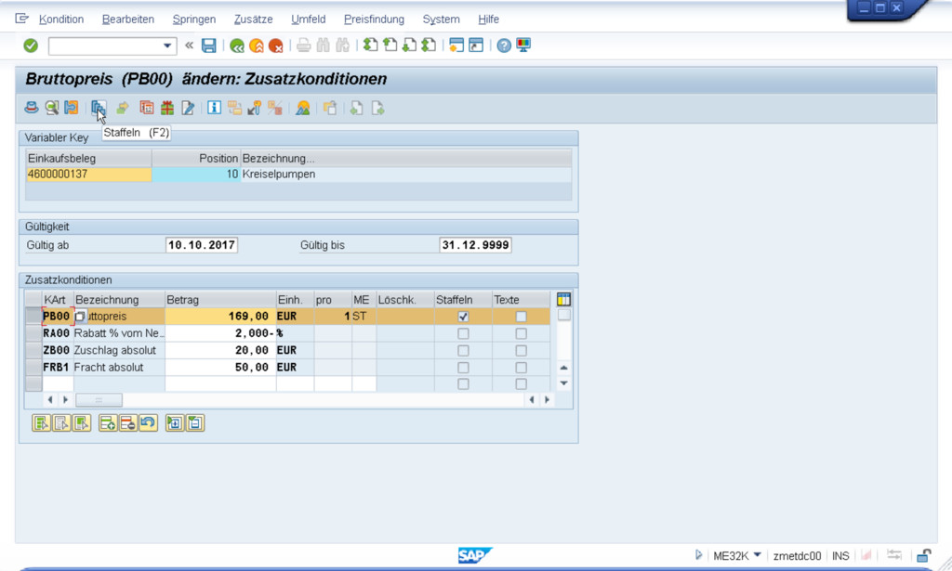Click the Staffeln (F2) scales icon

[x=99, y=109]
